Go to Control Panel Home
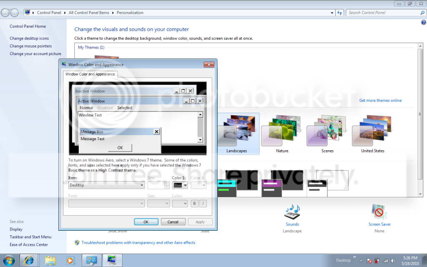 click(28, 26)
